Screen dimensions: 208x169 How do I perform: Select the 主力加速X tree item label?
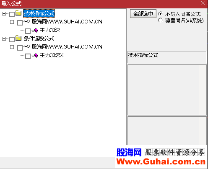[52, 55]
